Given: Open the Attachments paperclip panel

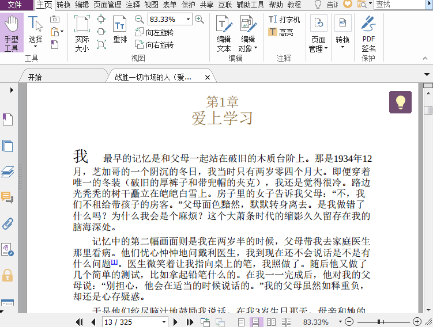Looking at the screenshot, I should point(7,223).
